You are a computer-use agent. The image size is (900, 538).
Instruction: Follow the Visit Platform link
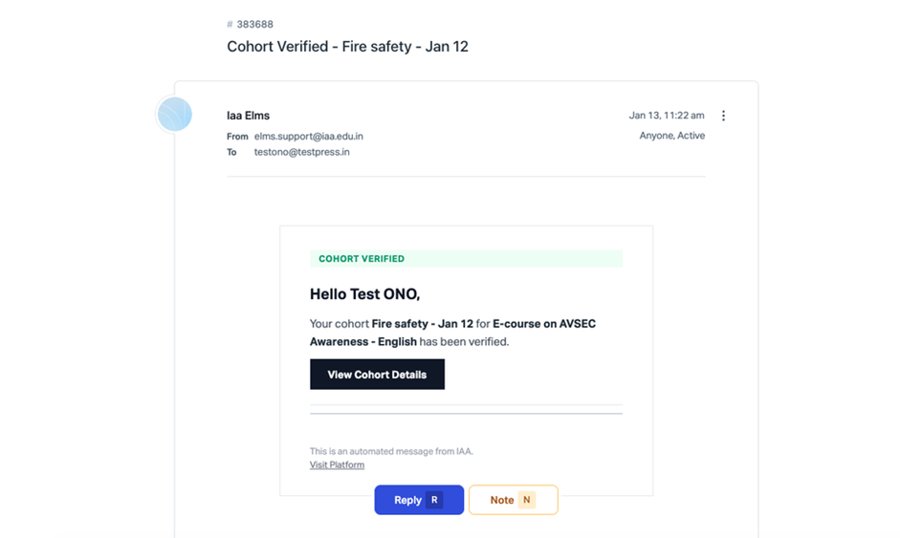pos(337,465)
